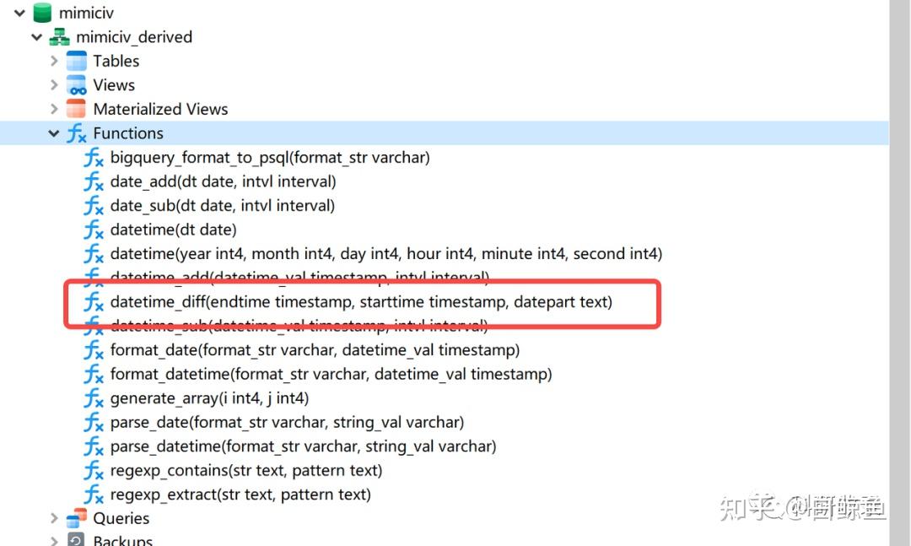The height and width of the screenshot is (546, 911).
Task: Select parse_datetime function entry
Action: (303, 446)
